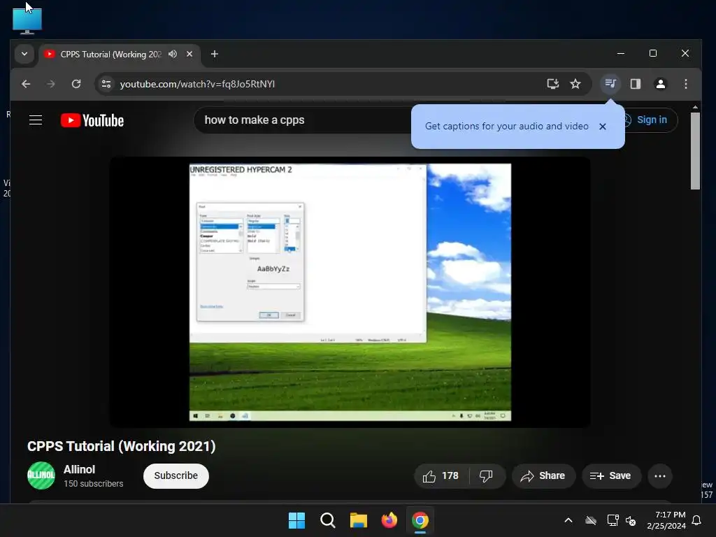The height and width of the screenshot is (537, 716).
Task: Install the YouTube app via address bar icon
Action: click(x=553, y=84)
